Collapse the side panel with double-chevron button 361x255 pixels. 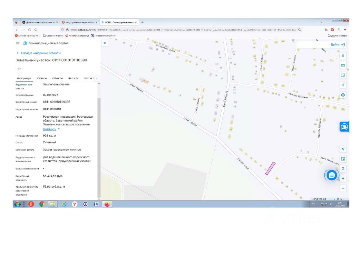tap(104, 43)
